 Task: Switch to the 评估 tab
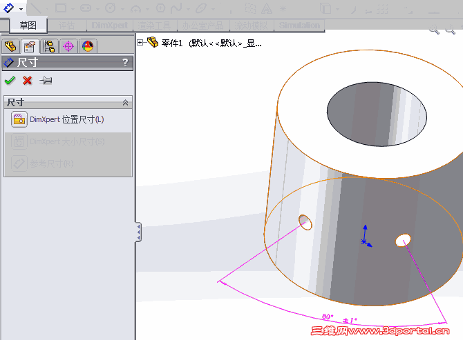(x=66, y=26)
